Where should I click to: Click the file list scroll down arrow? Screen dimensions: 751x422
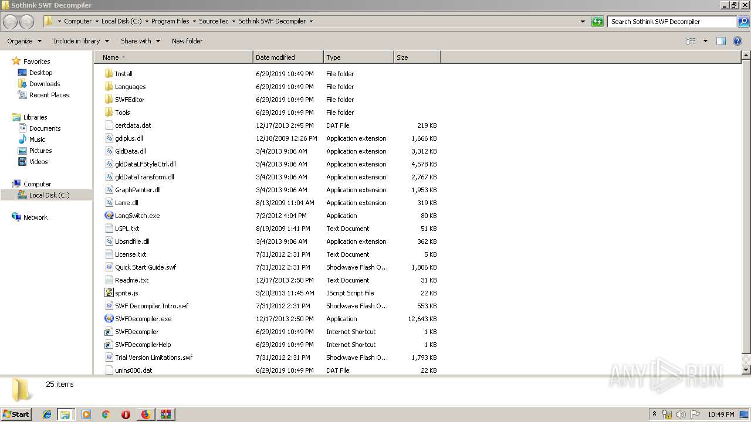[746, 370]
